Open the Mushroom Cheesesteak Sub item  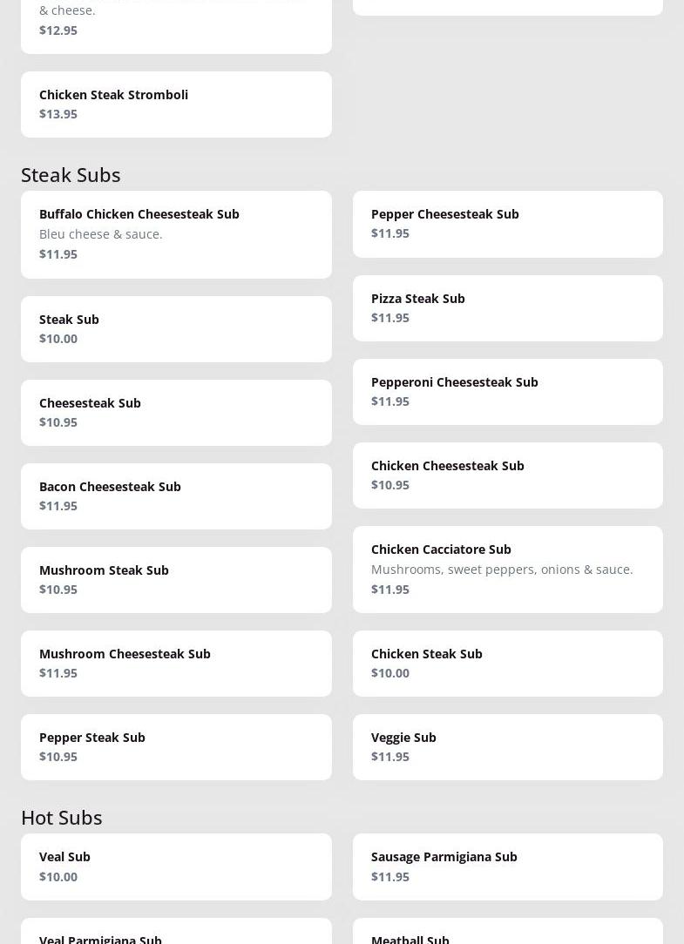coord(176,664)
